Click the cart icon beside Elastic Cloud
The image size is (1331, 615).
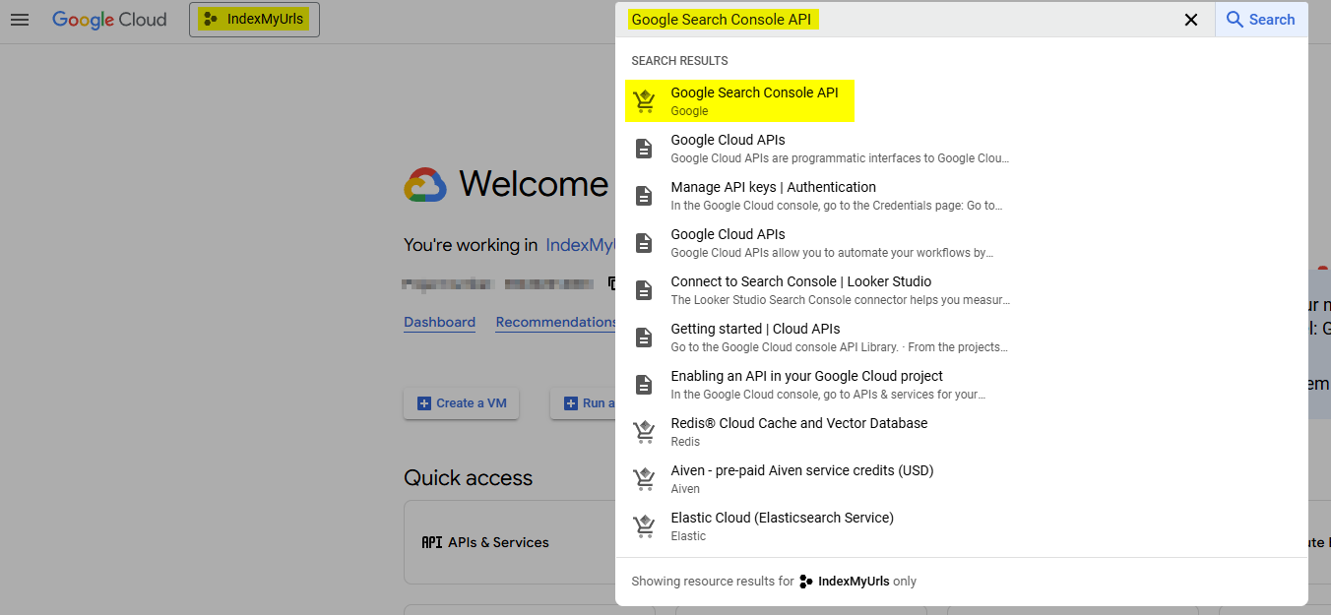[x=644, y=526]
